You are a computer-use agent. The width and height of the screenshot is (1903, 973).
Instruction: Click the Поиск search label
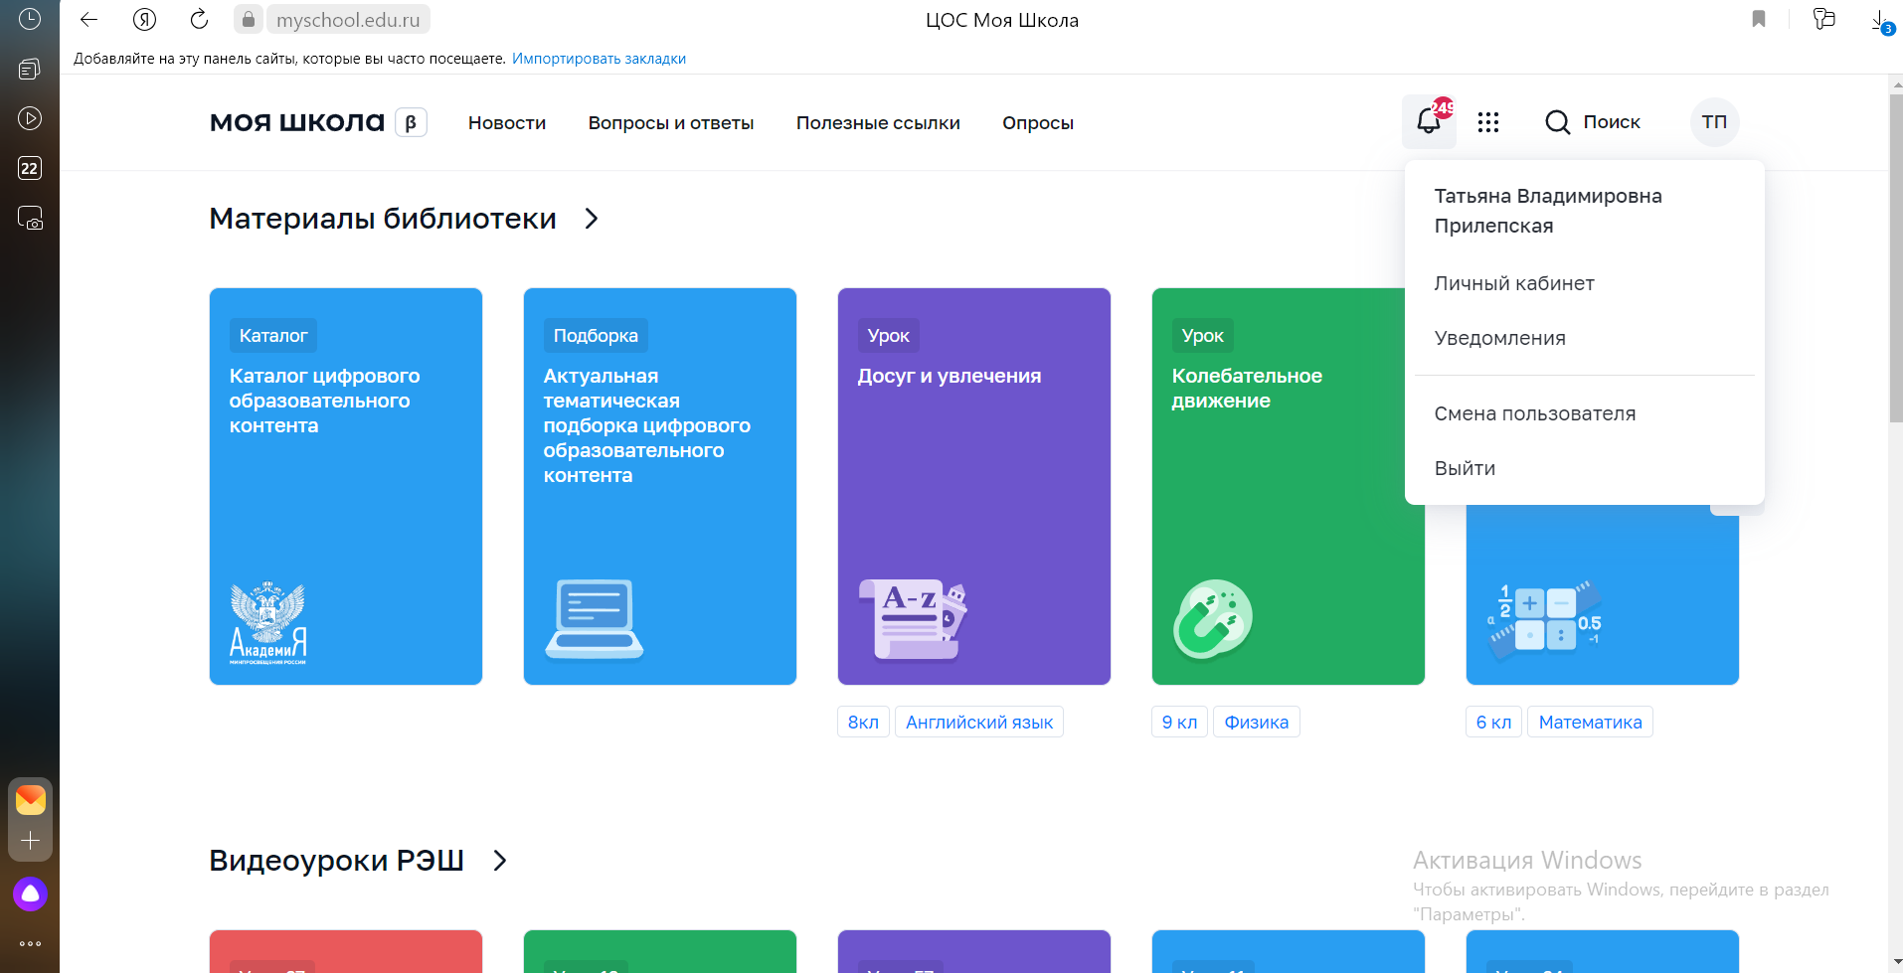1612,122
